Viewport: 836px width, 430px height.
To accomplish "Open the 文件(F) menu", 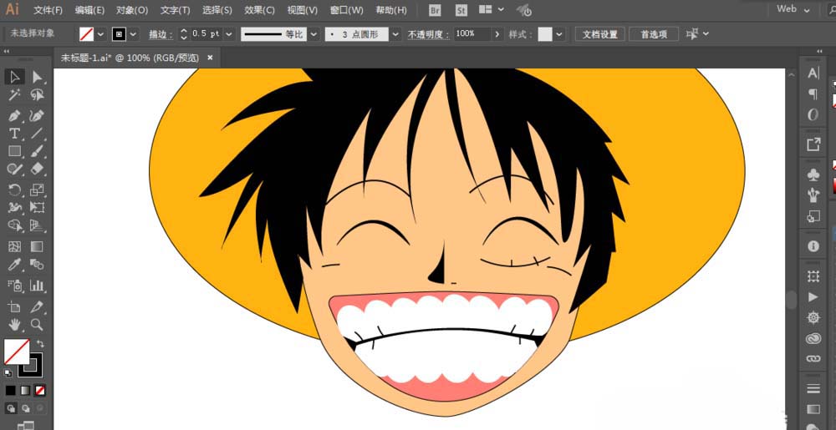I will click(x=48, y=10).
